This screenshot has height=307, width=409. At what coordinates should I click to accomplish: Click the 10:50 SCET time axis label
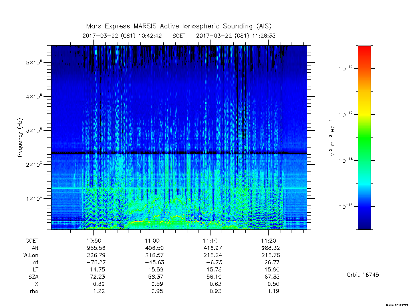tap(93, 241)
